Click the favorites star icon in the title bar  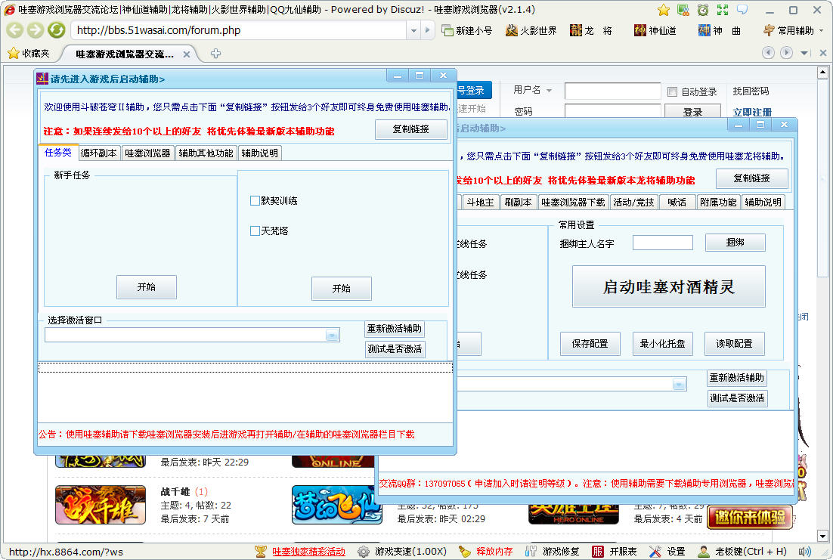tap(664, 10)
